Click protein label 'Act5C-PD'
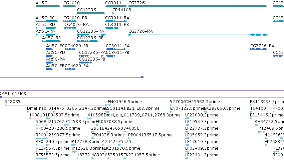 (x=55, y=53)
